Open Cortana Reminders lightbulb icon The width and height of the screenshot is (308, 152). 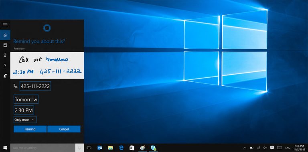click(x=5, y=55)
